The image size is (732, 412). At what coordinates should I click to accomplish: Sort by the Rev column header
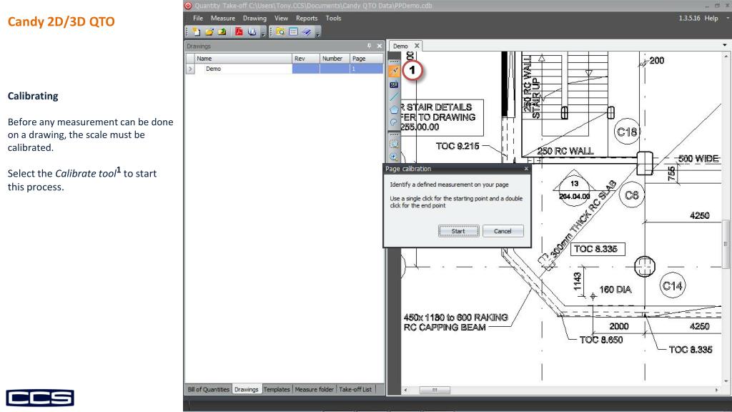coord(306,59)
